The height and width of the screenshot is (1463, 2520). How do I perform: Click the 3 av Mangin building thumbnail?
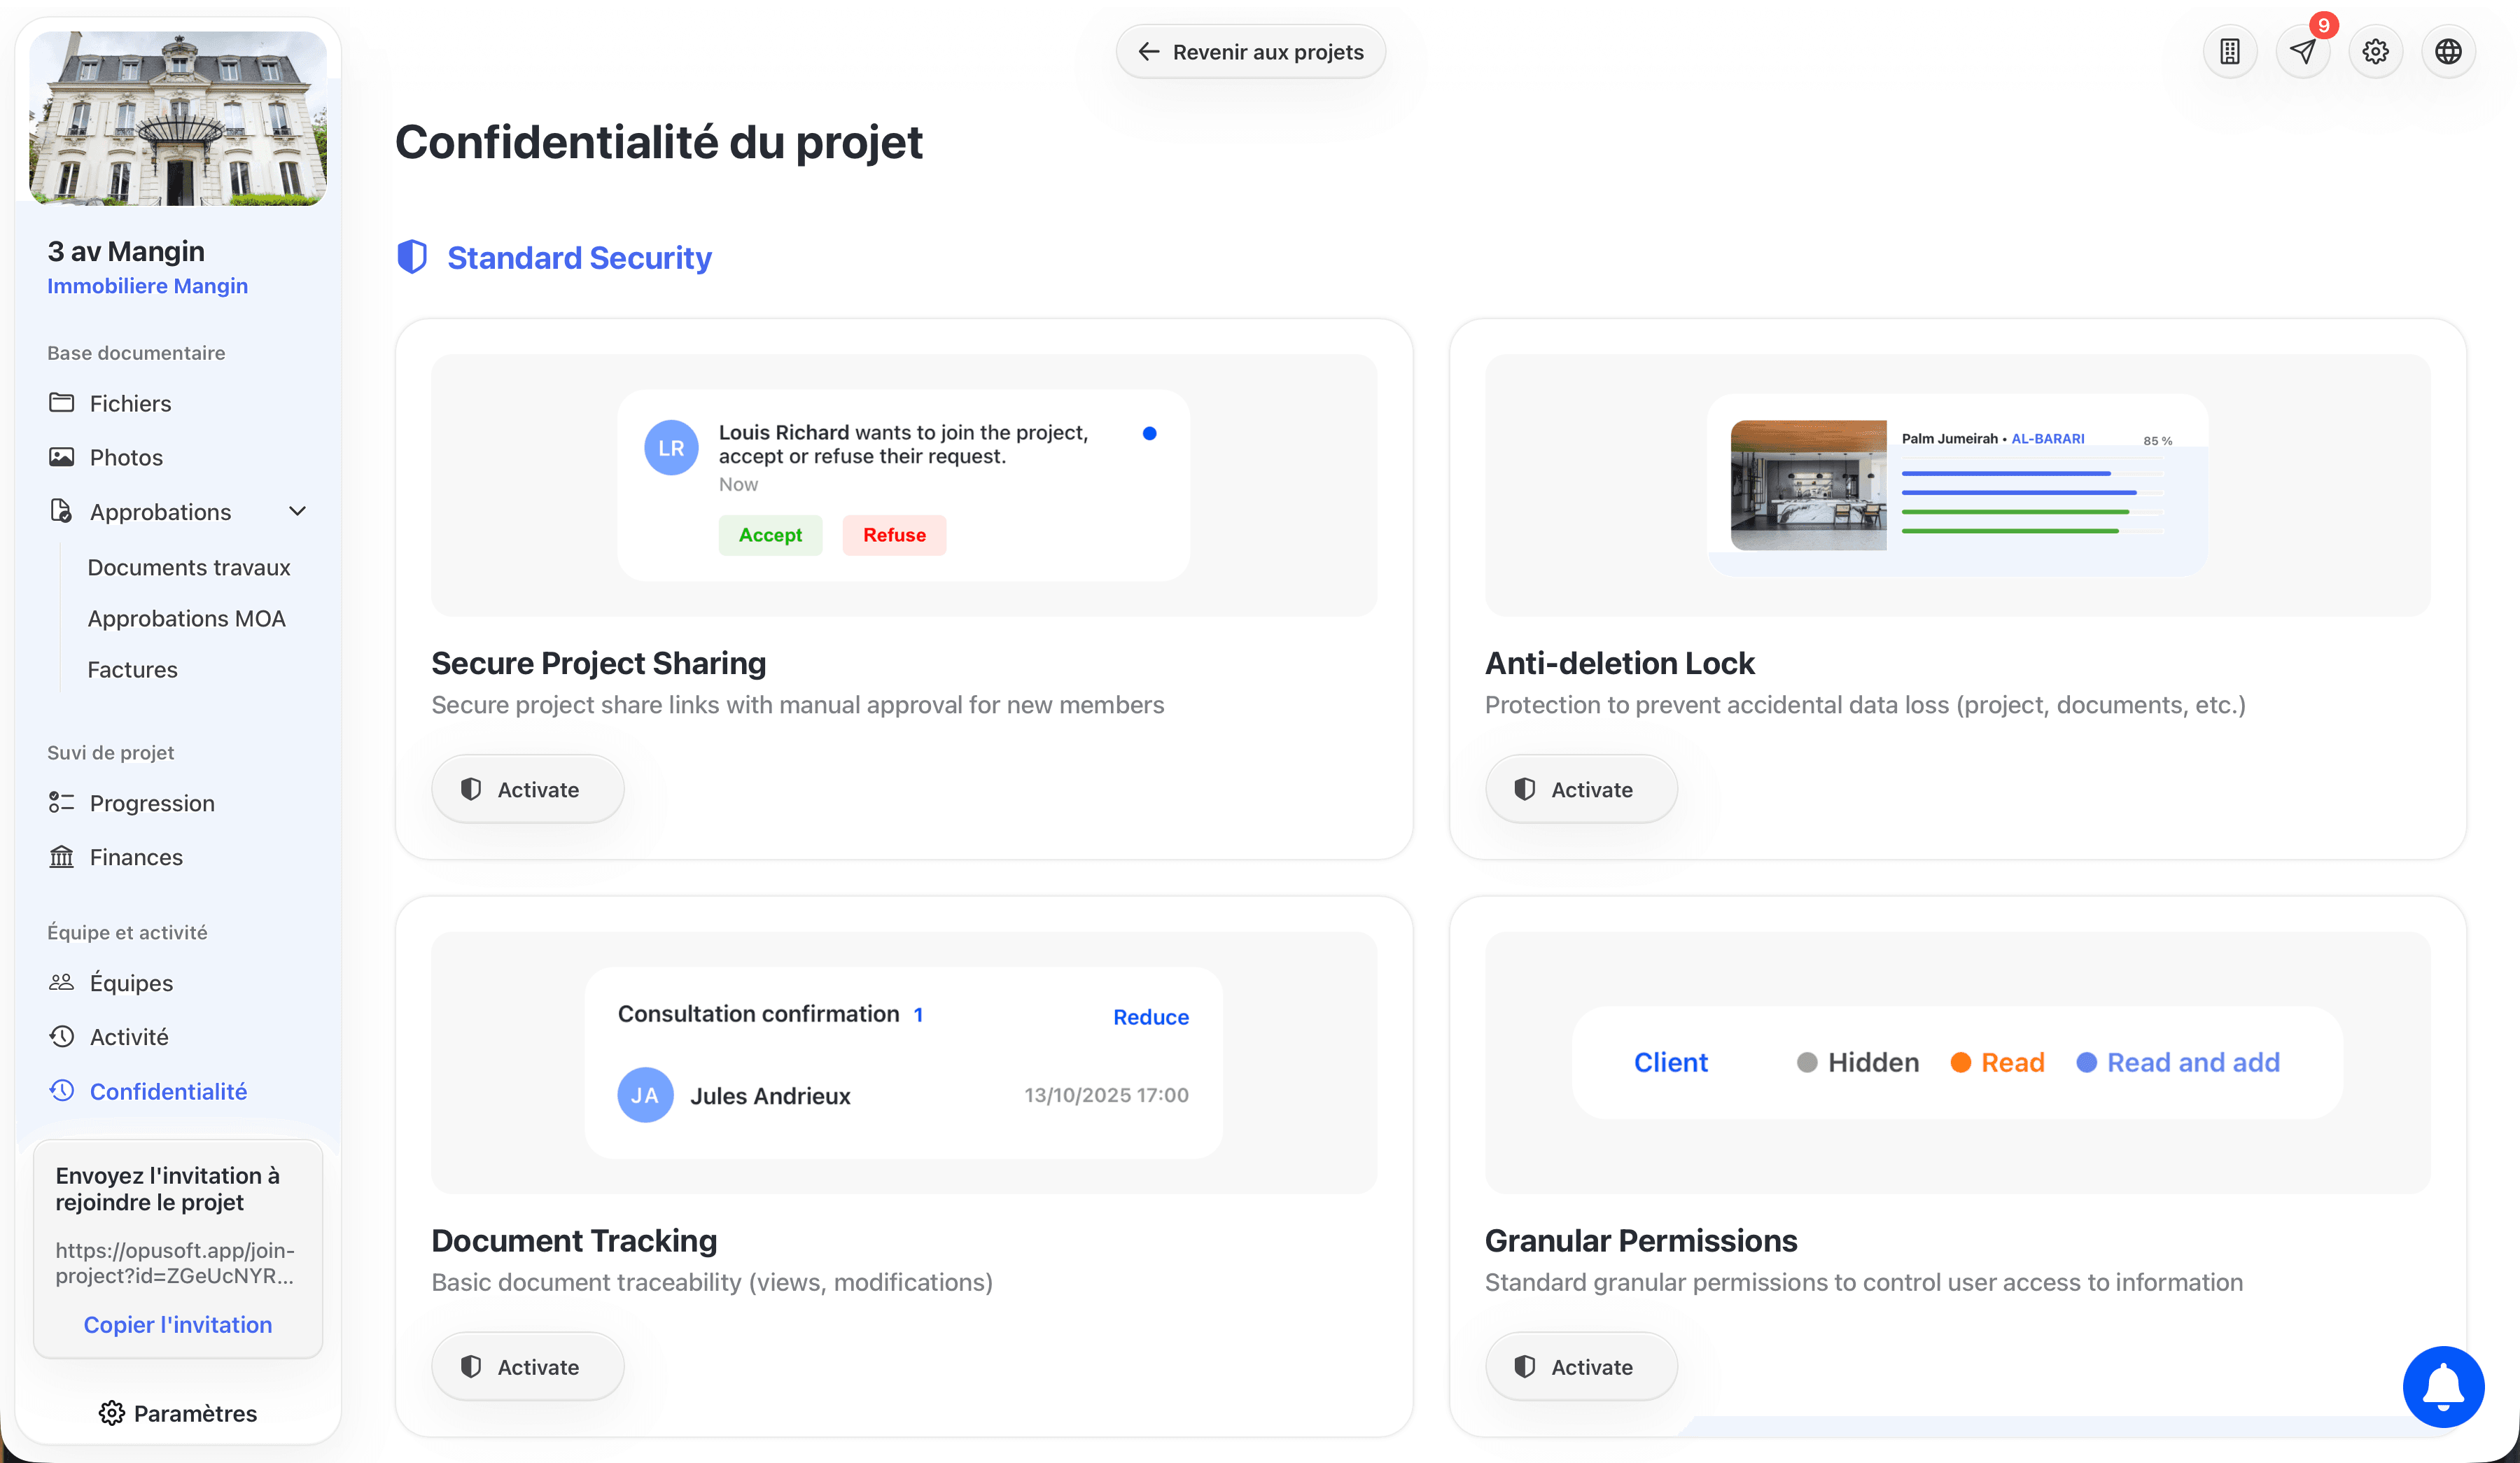[178, 118]
